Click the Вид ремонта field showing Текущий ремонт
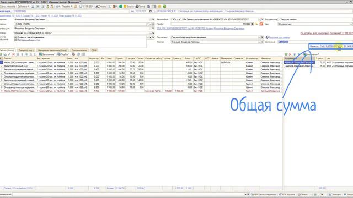 point(315,20)
